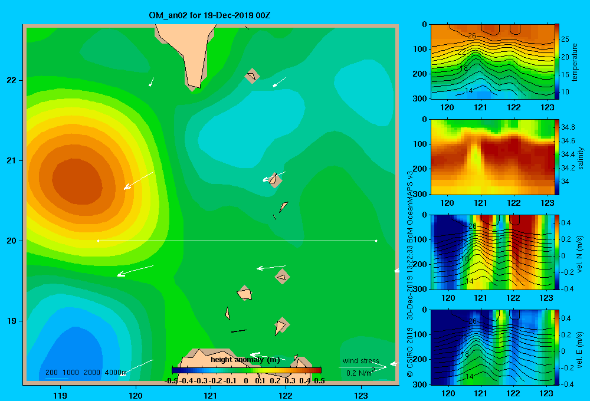Click longitude tick label "122" under the main map

(x=286, y=395)
